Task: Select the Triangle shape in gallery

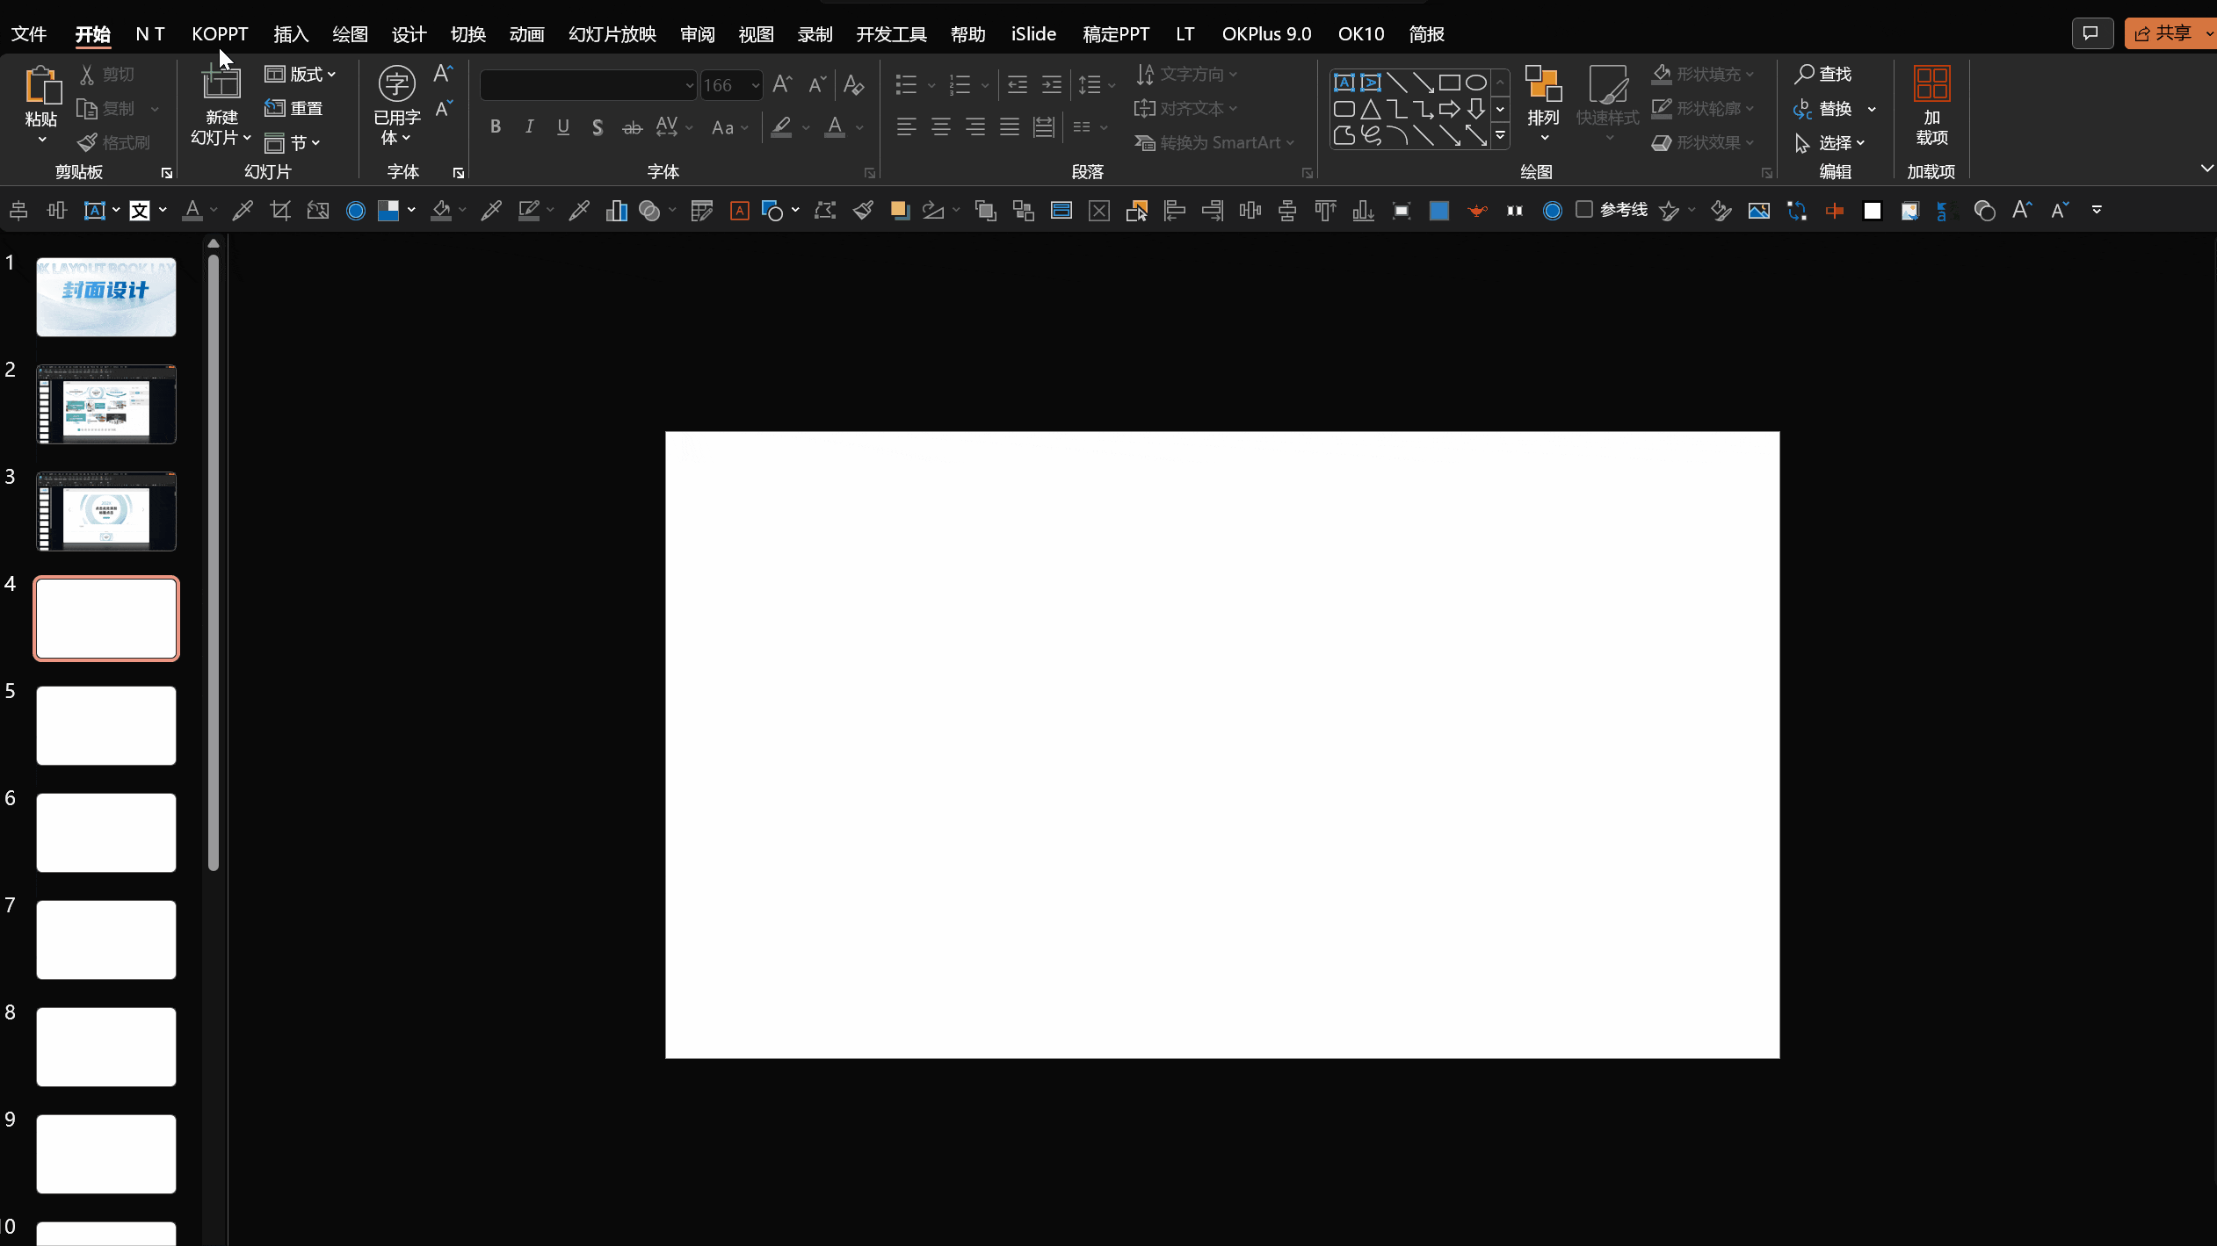Action: click(x=1370, y=109)
